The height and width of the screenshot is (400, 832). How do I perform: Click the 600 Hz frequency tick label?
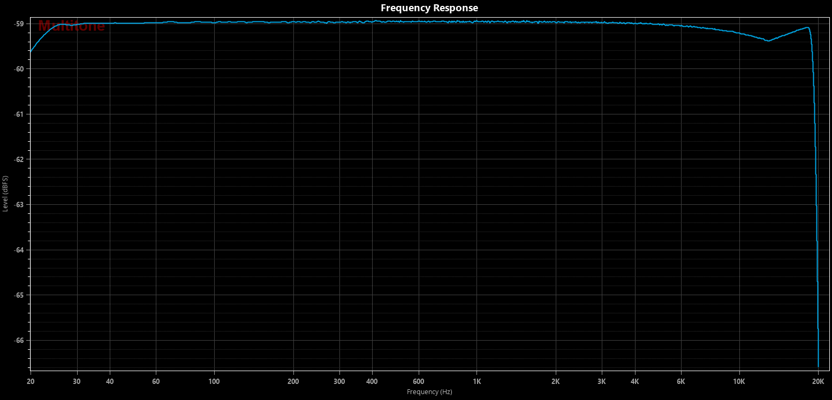[418, 381]
